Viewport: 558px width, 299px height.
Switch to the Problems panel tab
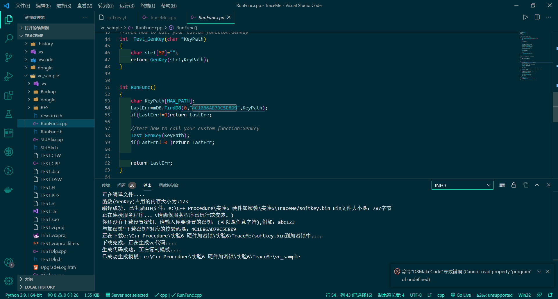tap(126, 185)
